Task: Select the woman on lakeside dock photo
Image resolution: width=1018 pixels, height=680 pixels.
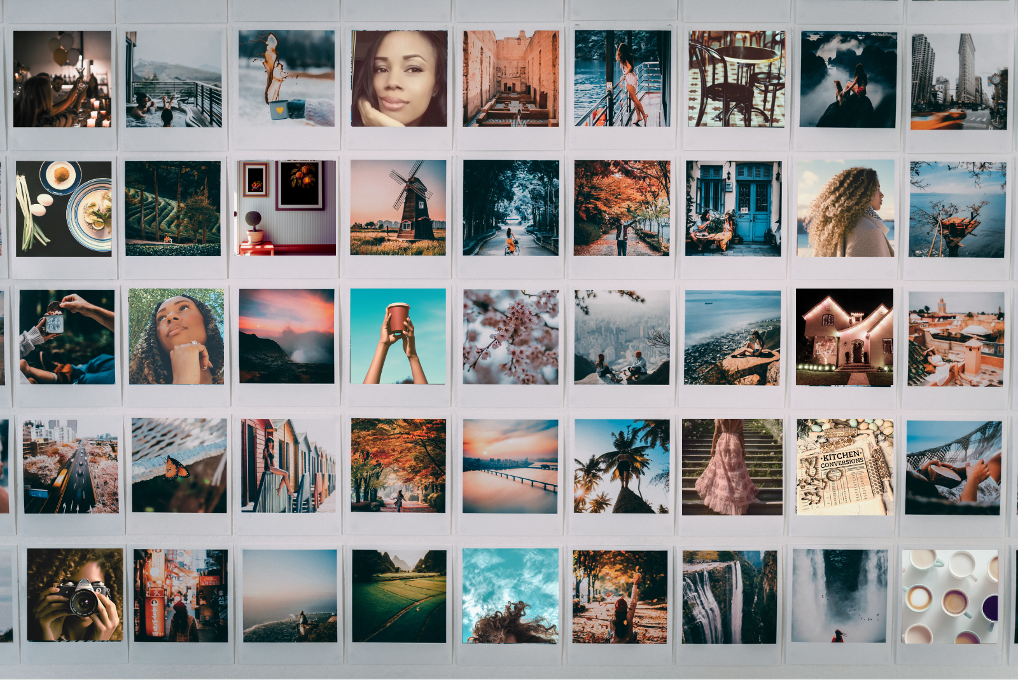Action: [622, 78]
